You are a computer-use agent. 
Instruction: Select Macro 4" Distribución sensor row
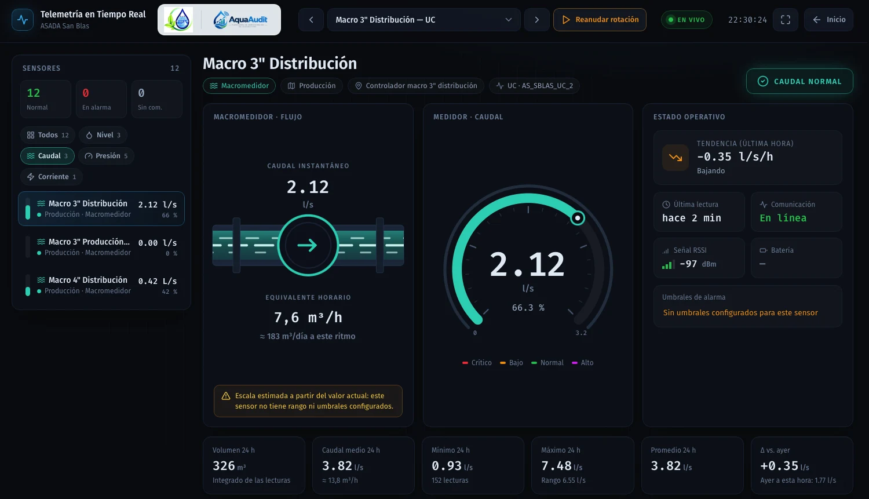(x=101, y=285)
